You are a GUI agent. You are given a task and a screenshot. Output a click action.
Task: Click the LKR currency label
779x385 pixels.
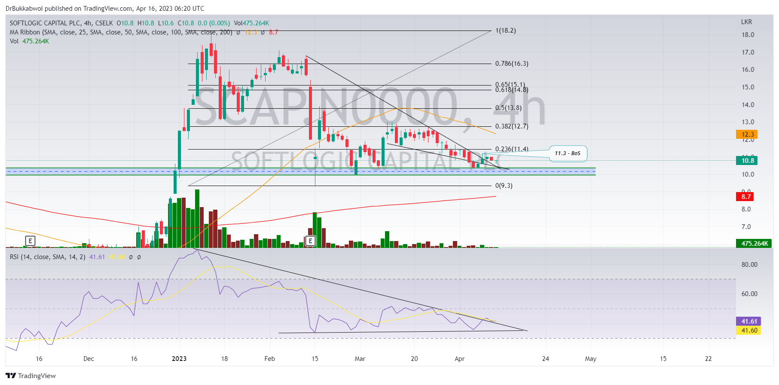(746, 22)
